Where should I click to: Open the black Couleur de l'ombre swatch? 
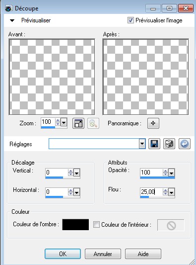[x=75, y=225]
